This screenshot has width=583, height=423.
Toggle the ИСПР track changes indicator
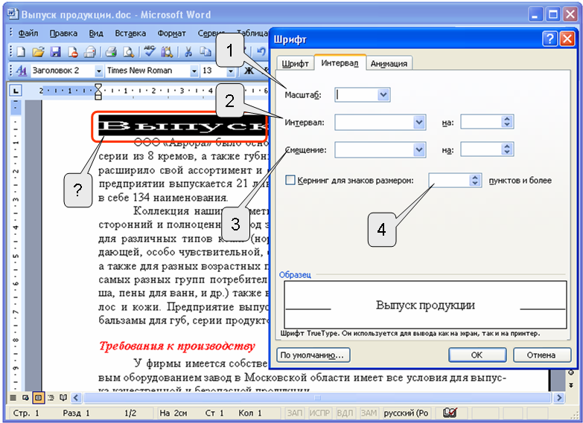[x=319, y=413]
